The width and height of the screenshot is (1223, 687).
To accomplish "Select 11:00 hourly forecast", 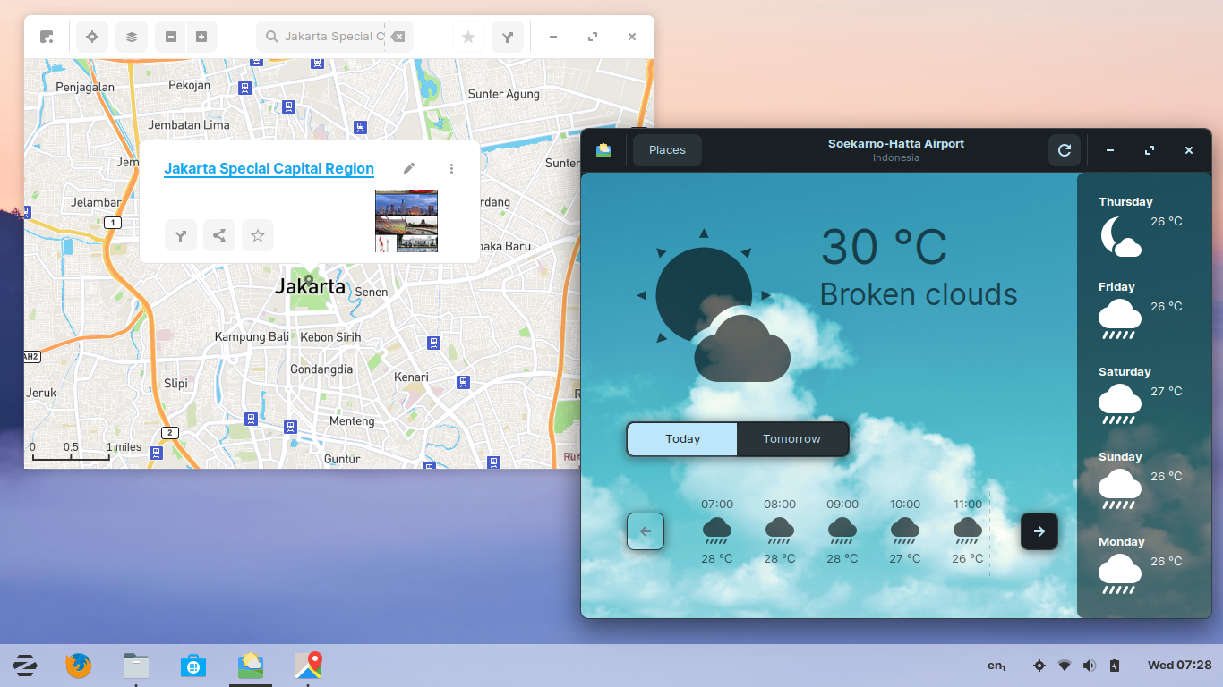I will click(968, 531).
